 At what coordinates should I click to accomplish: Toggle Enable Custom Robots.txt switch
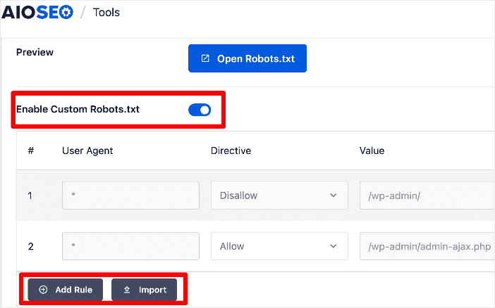[200, 110]
